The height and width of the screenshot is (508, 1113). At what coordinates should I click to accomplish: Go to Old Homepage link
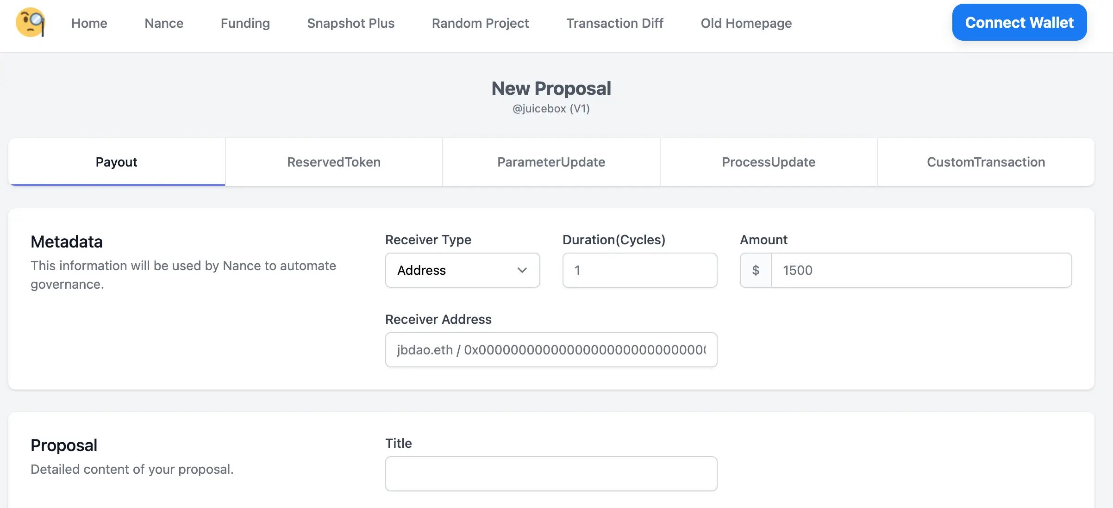(x=746, y=23)
